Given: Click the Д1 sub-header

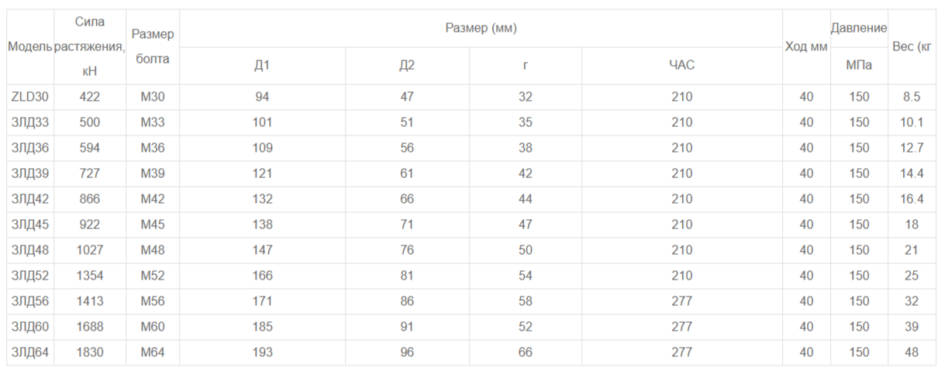Looking at the screenshot, I should [262, 66].
